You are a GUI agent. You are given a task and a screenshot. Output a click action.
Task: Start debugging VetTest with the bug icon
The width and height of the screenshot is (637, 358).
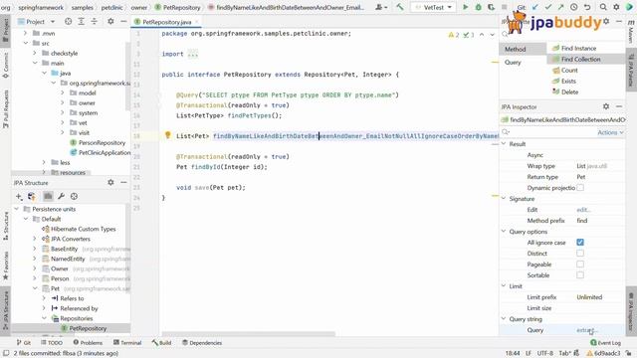pyautogui.click(x=478, y=7)
